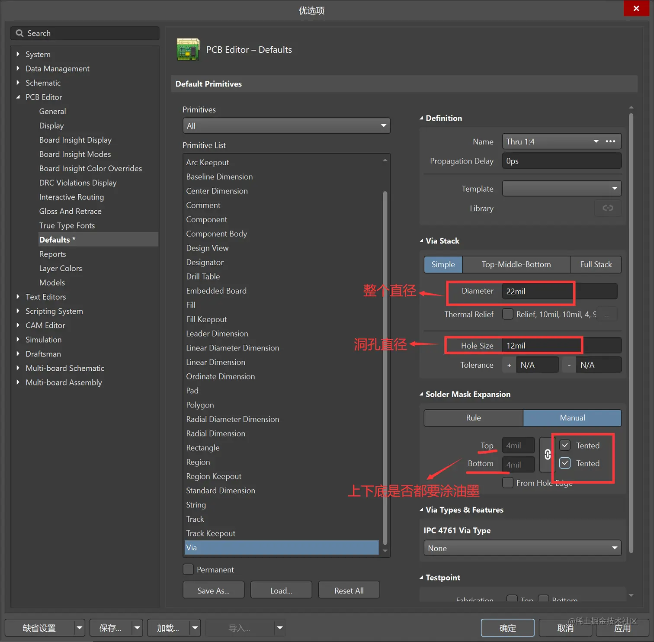654x642 pixels.
Task: Click the 确定 confirm button
Action: [x=507, y=628]
